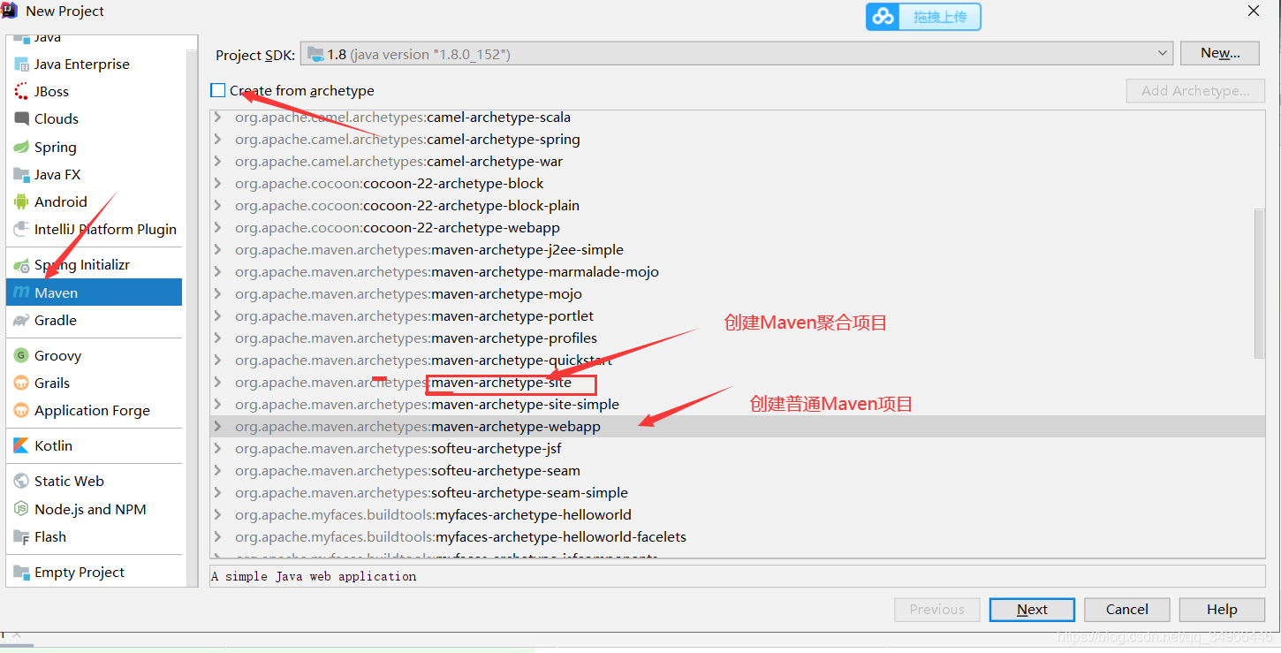Select the Spring Initializr icon
Viewport: 1281px width, 653px height.
[x=21, y=264]
